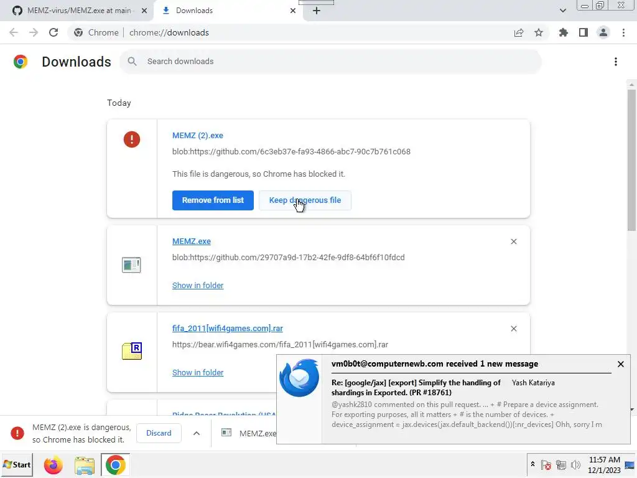Image resolution: width=637 pixels, height=478 pixels.
Task: Click Remove from list button
Action: coord(213,200)
